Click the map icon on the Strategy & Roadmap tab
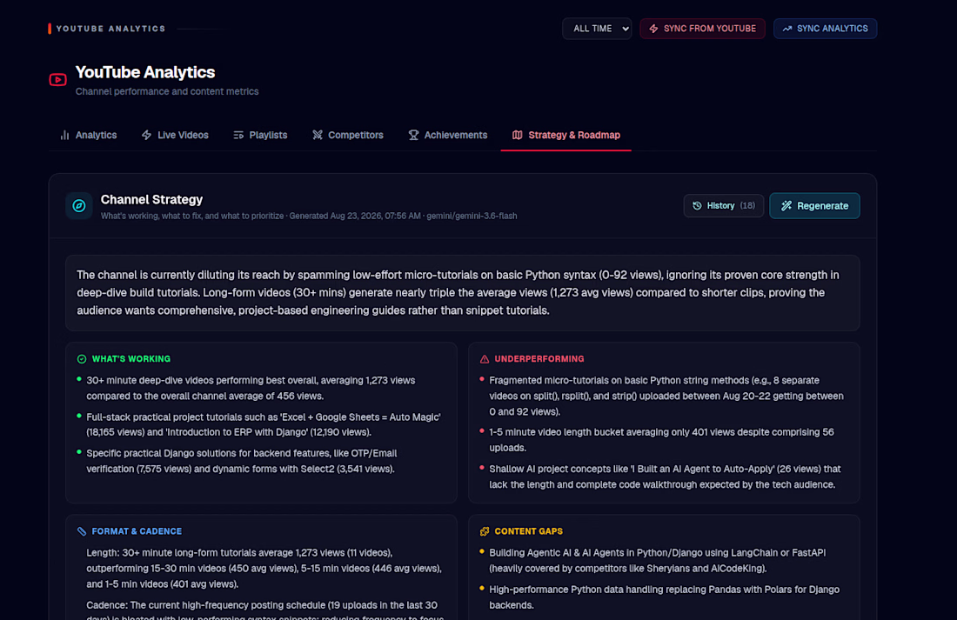Viewport: 957px width, 620px height. (x=518, y=135)
